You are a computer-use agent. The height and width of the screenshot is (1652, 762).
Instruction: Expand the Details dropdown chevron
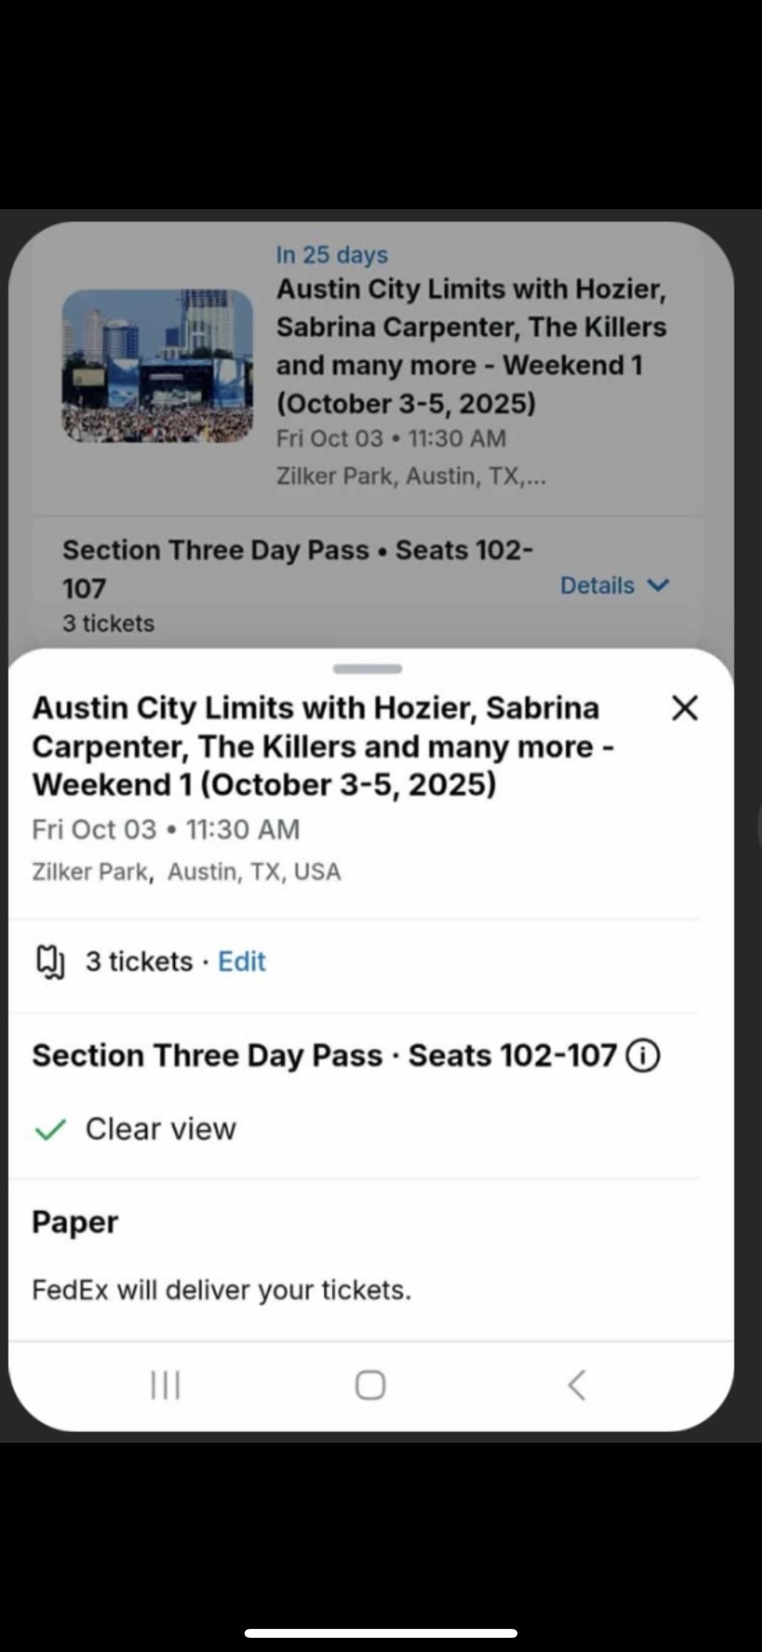659,585
